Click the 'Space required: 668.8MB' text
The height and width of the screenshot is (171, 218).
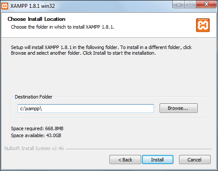click(x=37, y=128)
